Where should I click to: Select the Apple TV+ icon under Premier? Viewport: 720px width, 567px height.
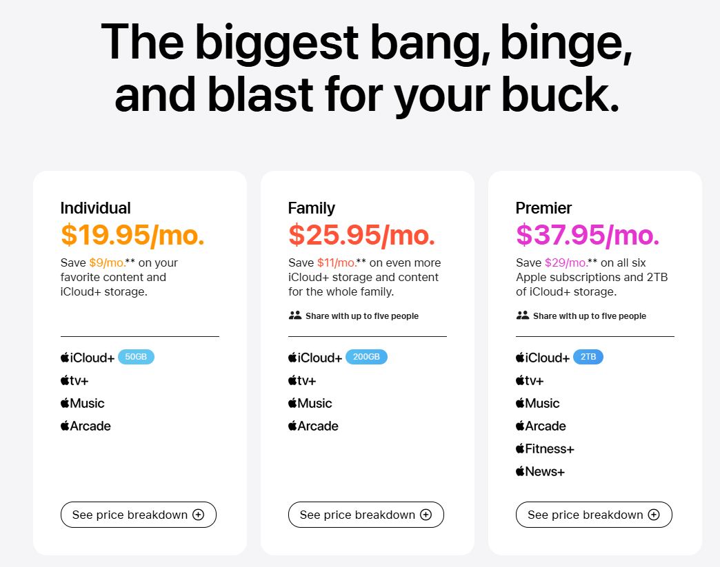click(519, 380)
